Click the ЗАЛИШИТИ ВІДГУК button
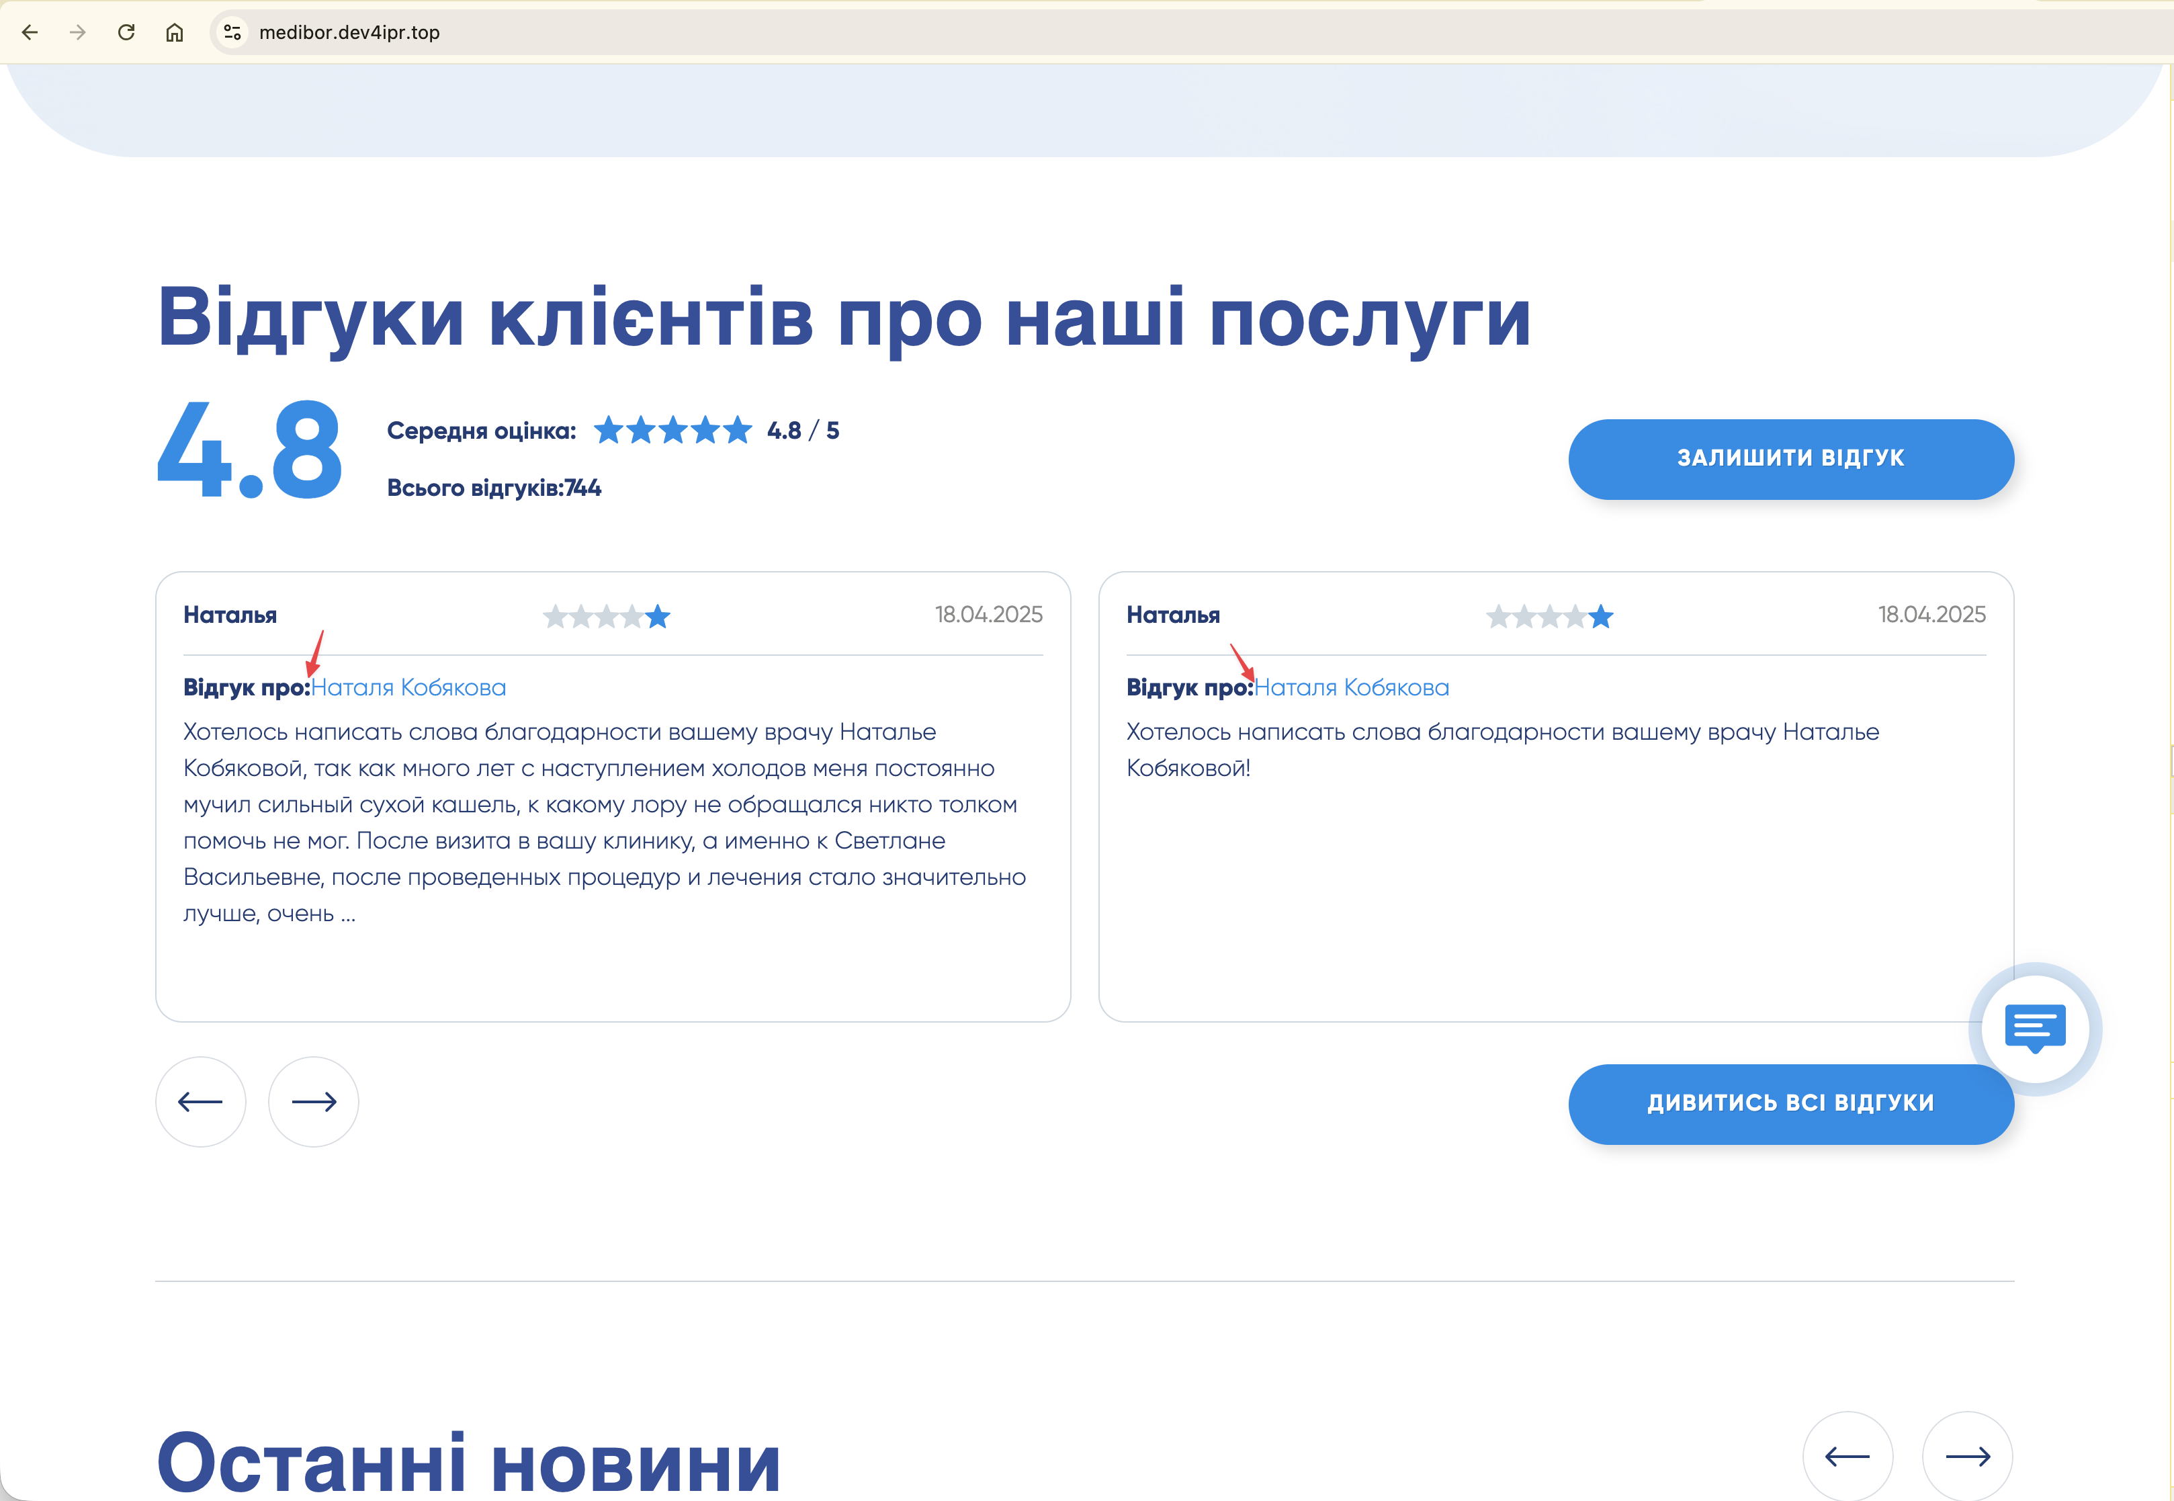Screen dimensions: 2174x1501 coord(1790,458)
